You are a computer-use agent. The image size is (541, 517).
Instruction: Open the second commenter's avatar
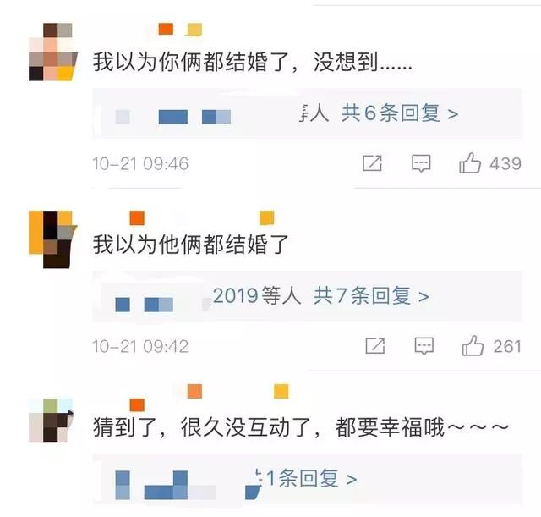[x=53, y=239]
